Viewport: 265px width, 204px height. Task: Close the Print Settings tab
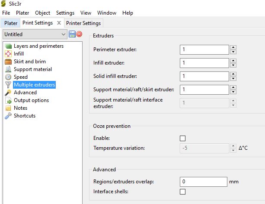(x=59, y=23)
